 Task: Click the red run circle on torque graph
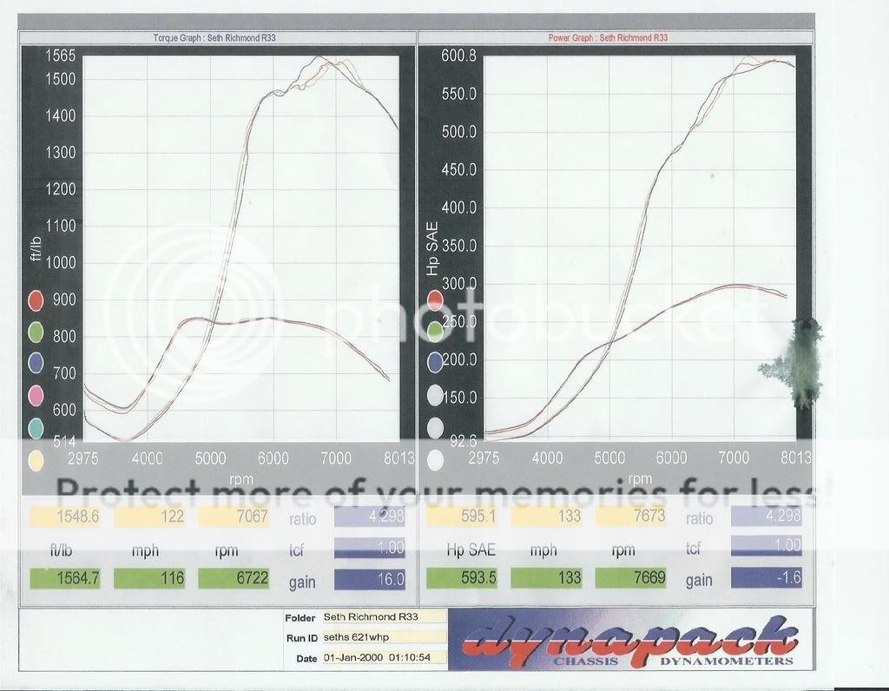36,301
